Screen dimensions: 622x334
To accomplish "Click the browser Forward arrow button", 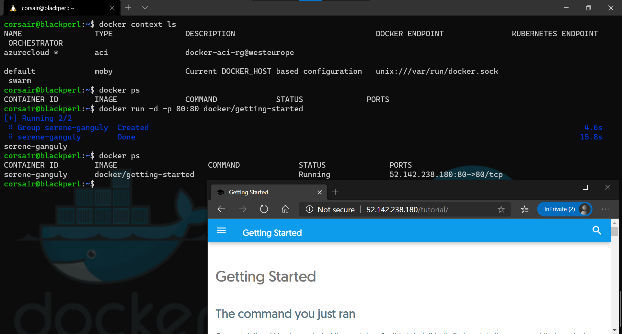I will (242, 209).
